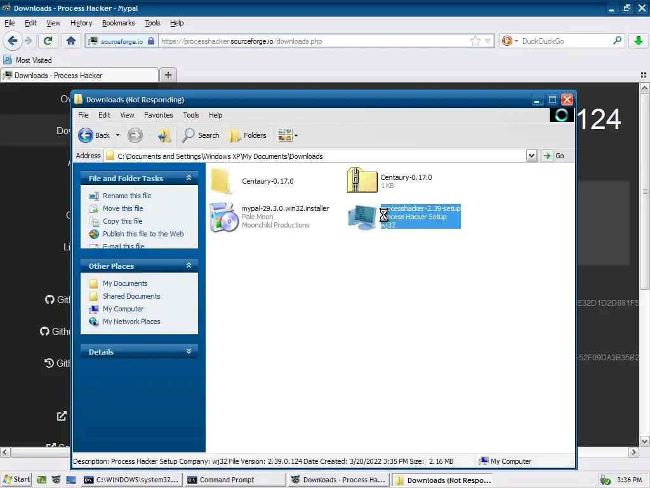
Task: Reload the Process Hacker page
Action: coord(48,41)
